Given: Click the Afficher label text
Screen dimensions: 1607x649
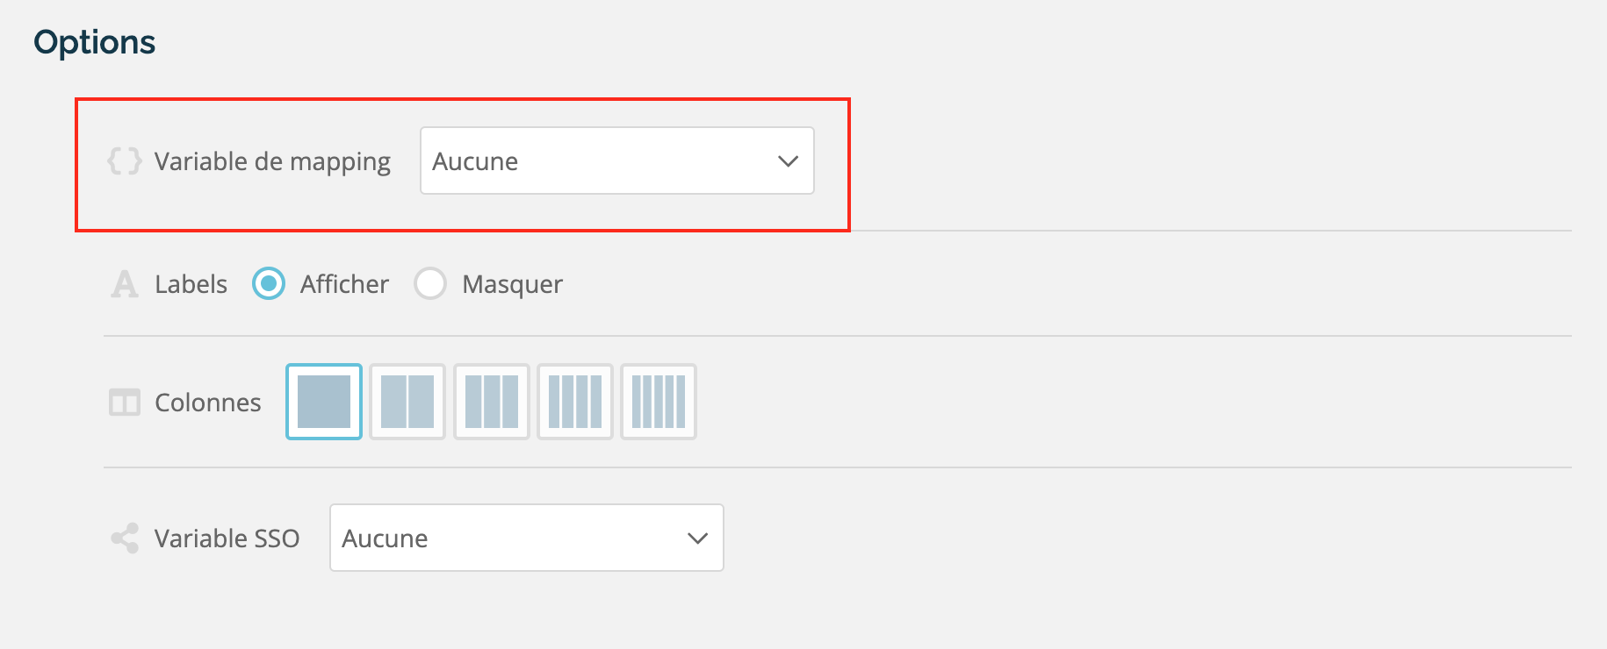Looking at the screenshot, I should point(344,284).
